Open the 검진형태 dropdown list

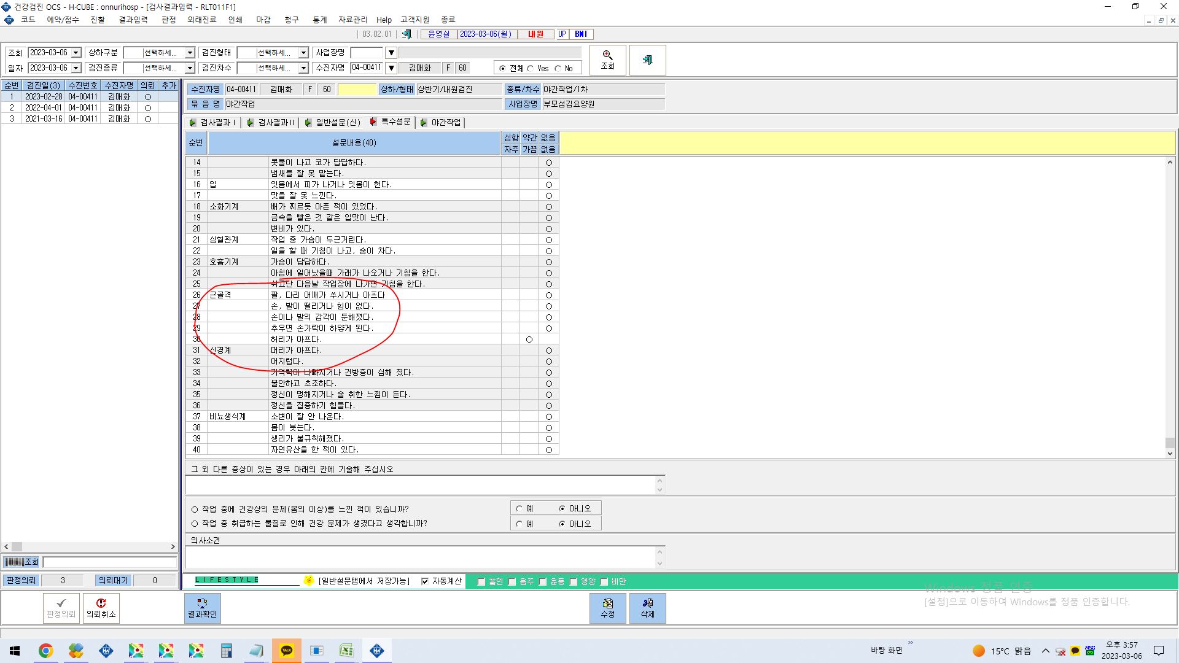coord(303,53)
